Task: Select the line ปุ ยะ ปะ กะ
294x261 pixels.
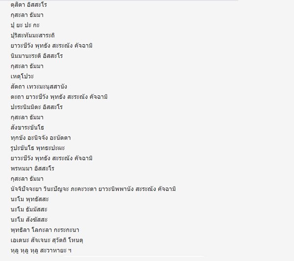Action: coord(25,25)
